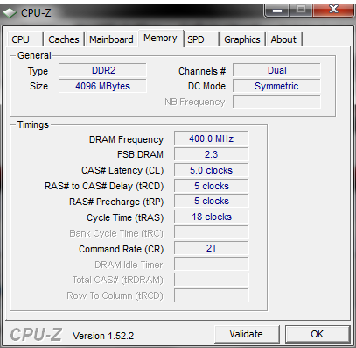Viewport: 356px width, 348px height.
Task: Click the CAS# Latency value field
Action: 212,170
